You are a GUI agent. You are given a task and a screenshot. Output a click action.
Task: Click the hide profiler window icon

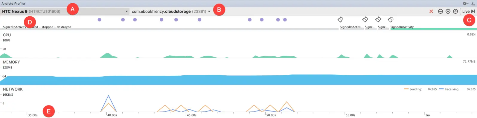(x=473, y=4)
